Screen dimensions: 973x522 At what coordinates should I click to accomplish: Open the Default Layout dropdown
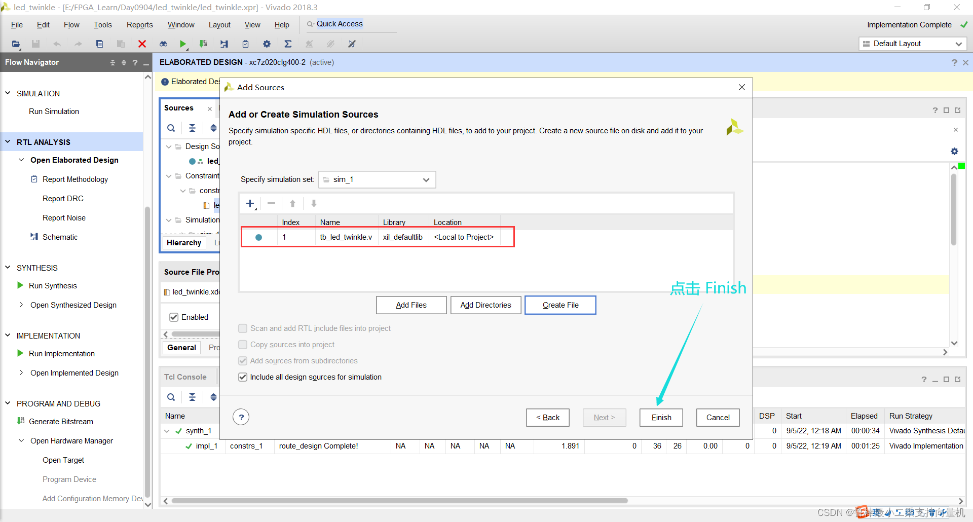coord(912,44)
